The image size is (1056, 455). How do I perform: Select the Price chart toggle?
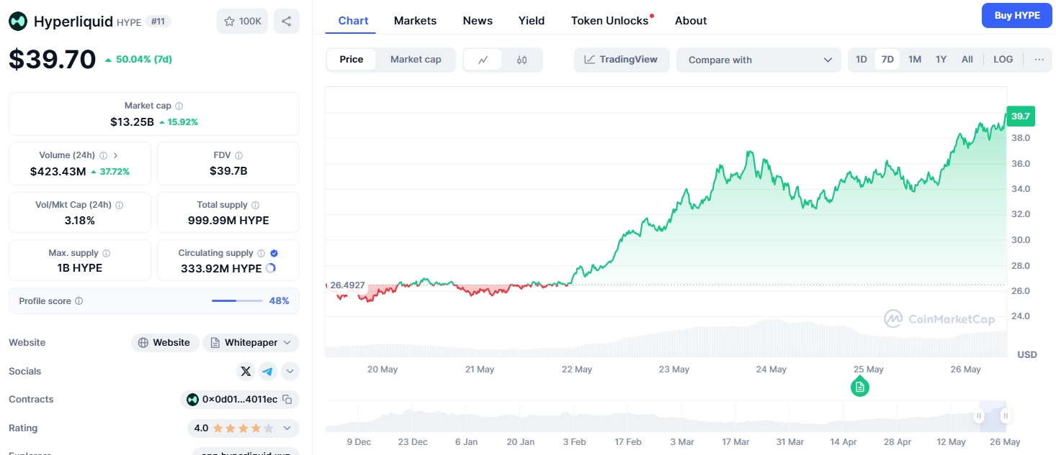pos(352,60)
